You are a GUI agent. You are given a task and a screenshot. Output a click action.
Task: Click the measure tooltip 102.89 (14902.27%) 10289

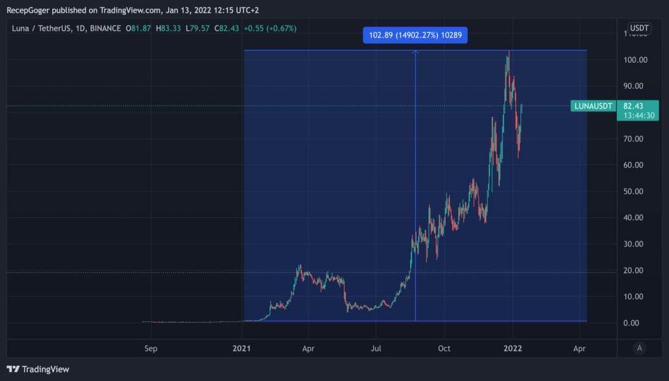[x=415, y=35]
